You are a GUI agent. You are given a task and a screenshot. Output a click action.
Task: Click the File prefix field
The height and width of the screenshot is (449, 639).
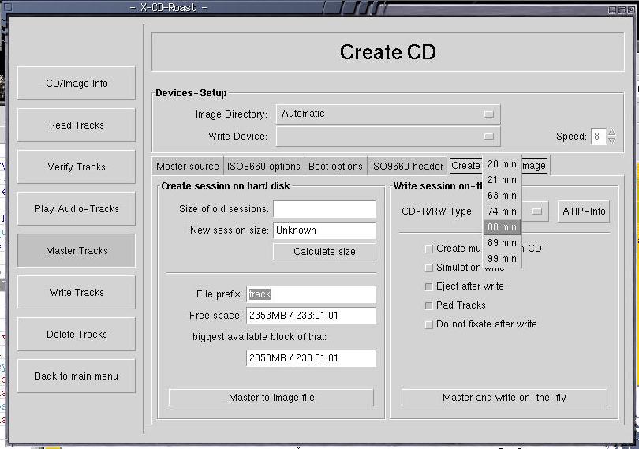click(x=312, y=294)
